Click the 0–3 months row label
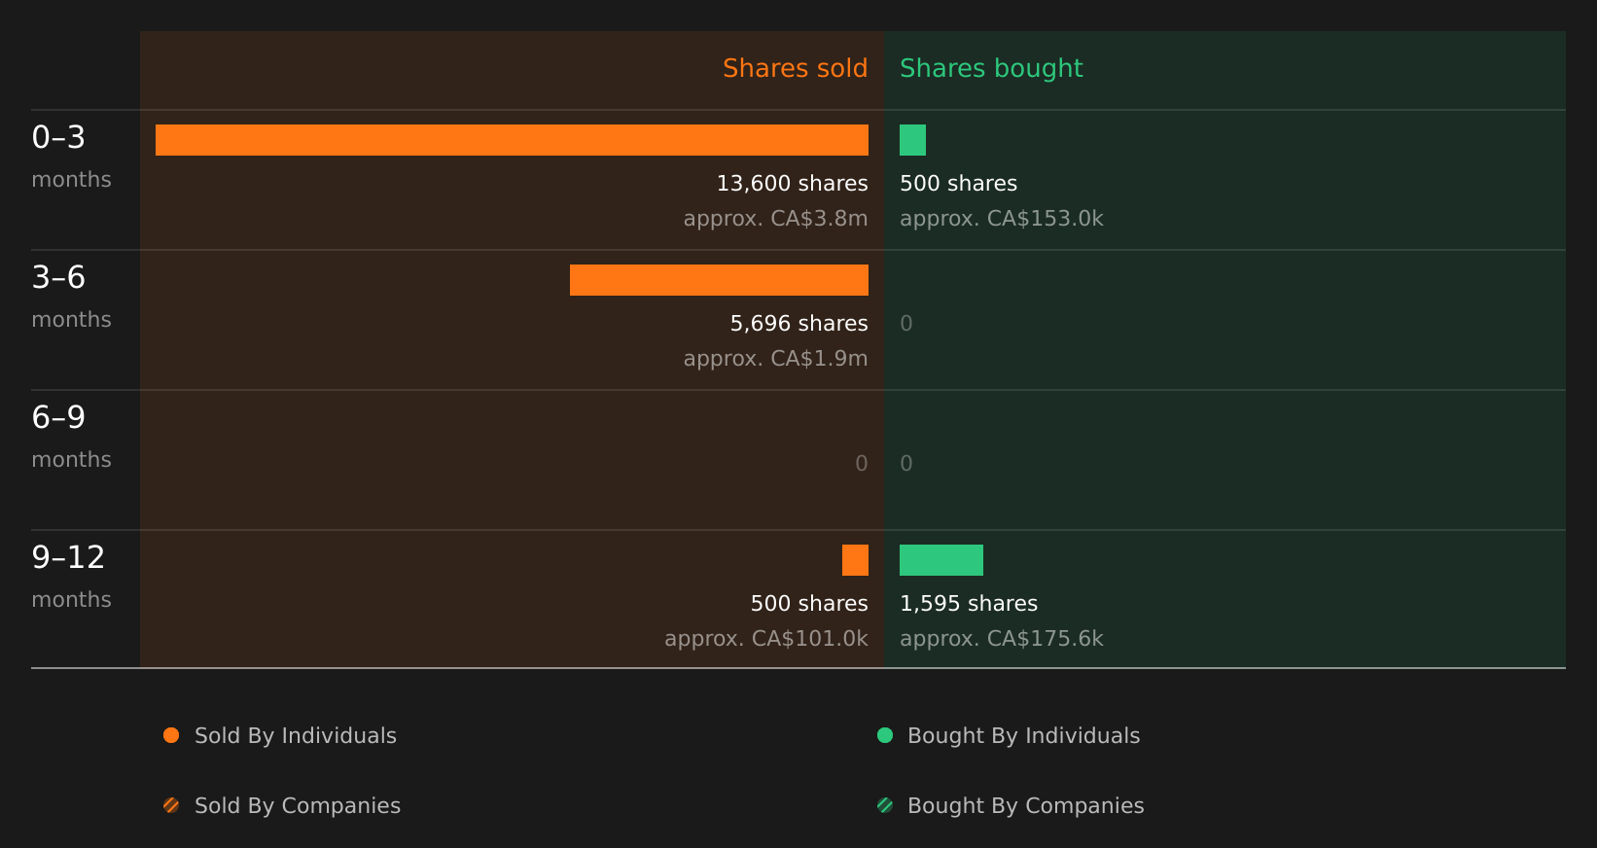Viewport: 1597px width, 848px height. tap(71, 157)
